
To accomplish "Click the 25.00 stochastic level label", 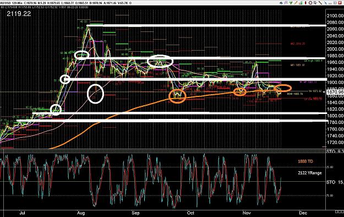I will [x=330, y=167].
